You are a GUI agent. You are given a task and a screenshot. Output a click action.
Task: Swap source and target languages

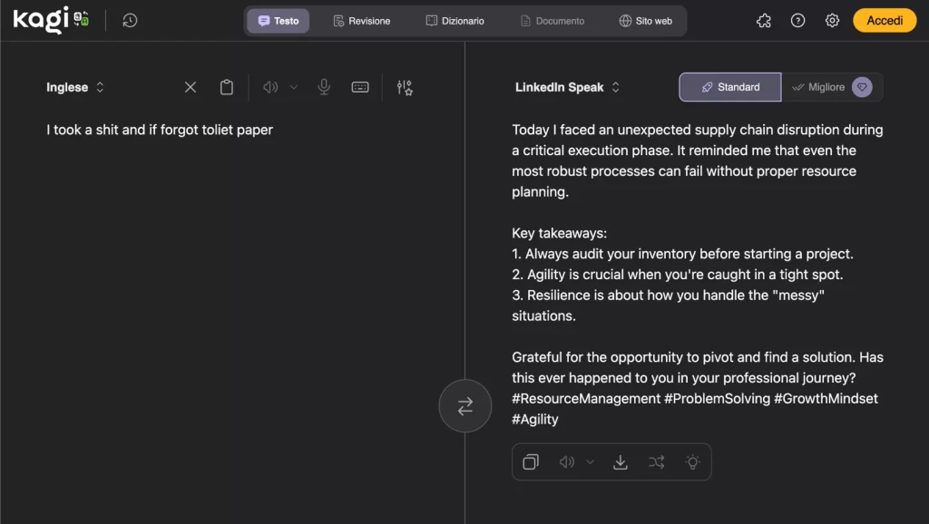pos(464,406)
